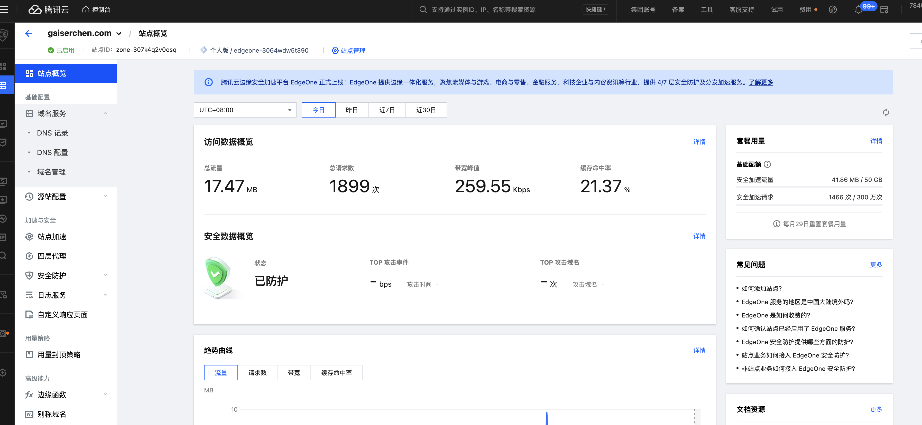Viewport: 922px width, 425px height.
Task: Select the 近7日 time range
Action: [x=387, y=110]
